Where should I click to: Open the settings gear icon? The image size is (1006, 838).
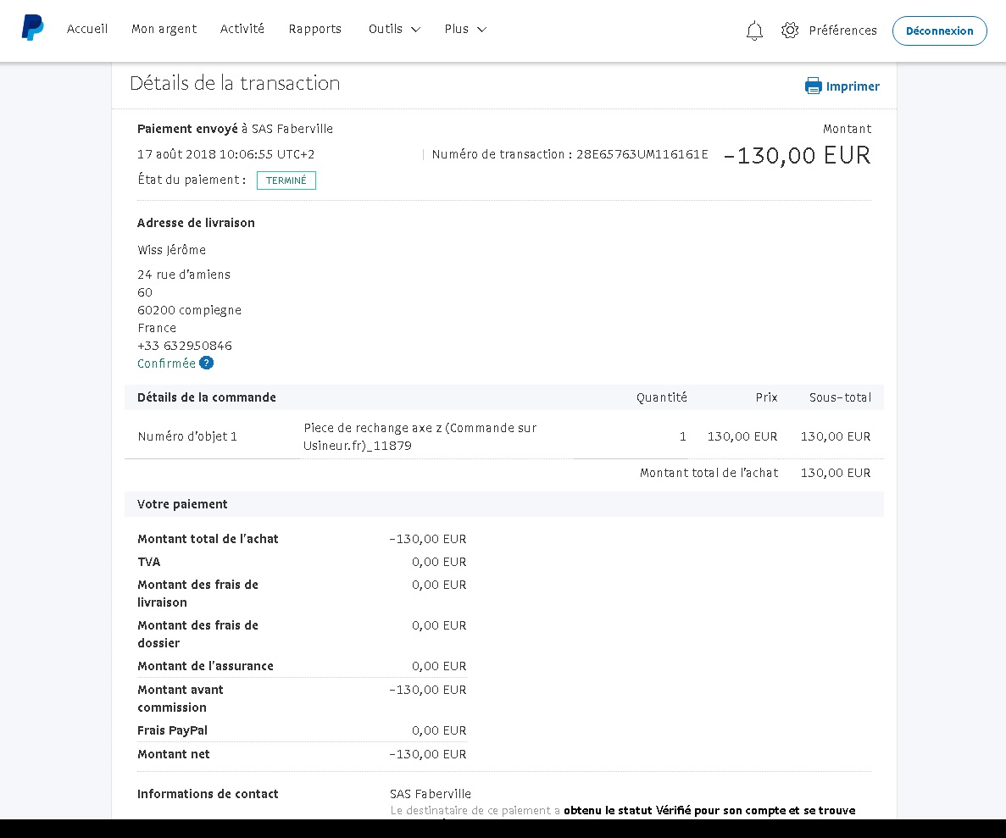(790, 31)
